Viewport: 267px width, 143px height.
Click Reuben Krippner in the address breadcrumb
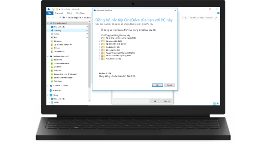(x=74, y=18)
